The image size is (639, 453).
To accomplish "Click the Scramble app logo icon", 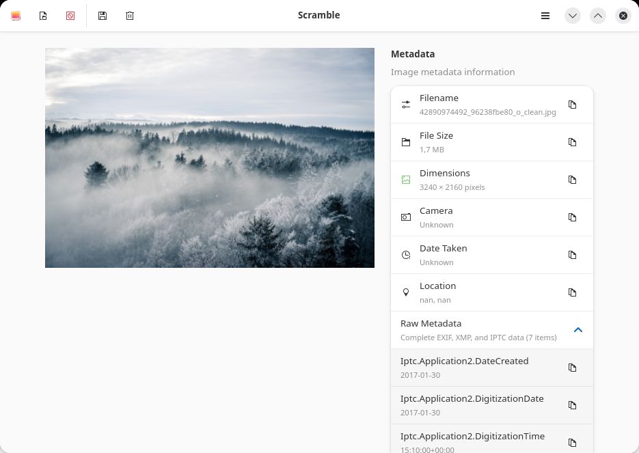I will (16, 16).
